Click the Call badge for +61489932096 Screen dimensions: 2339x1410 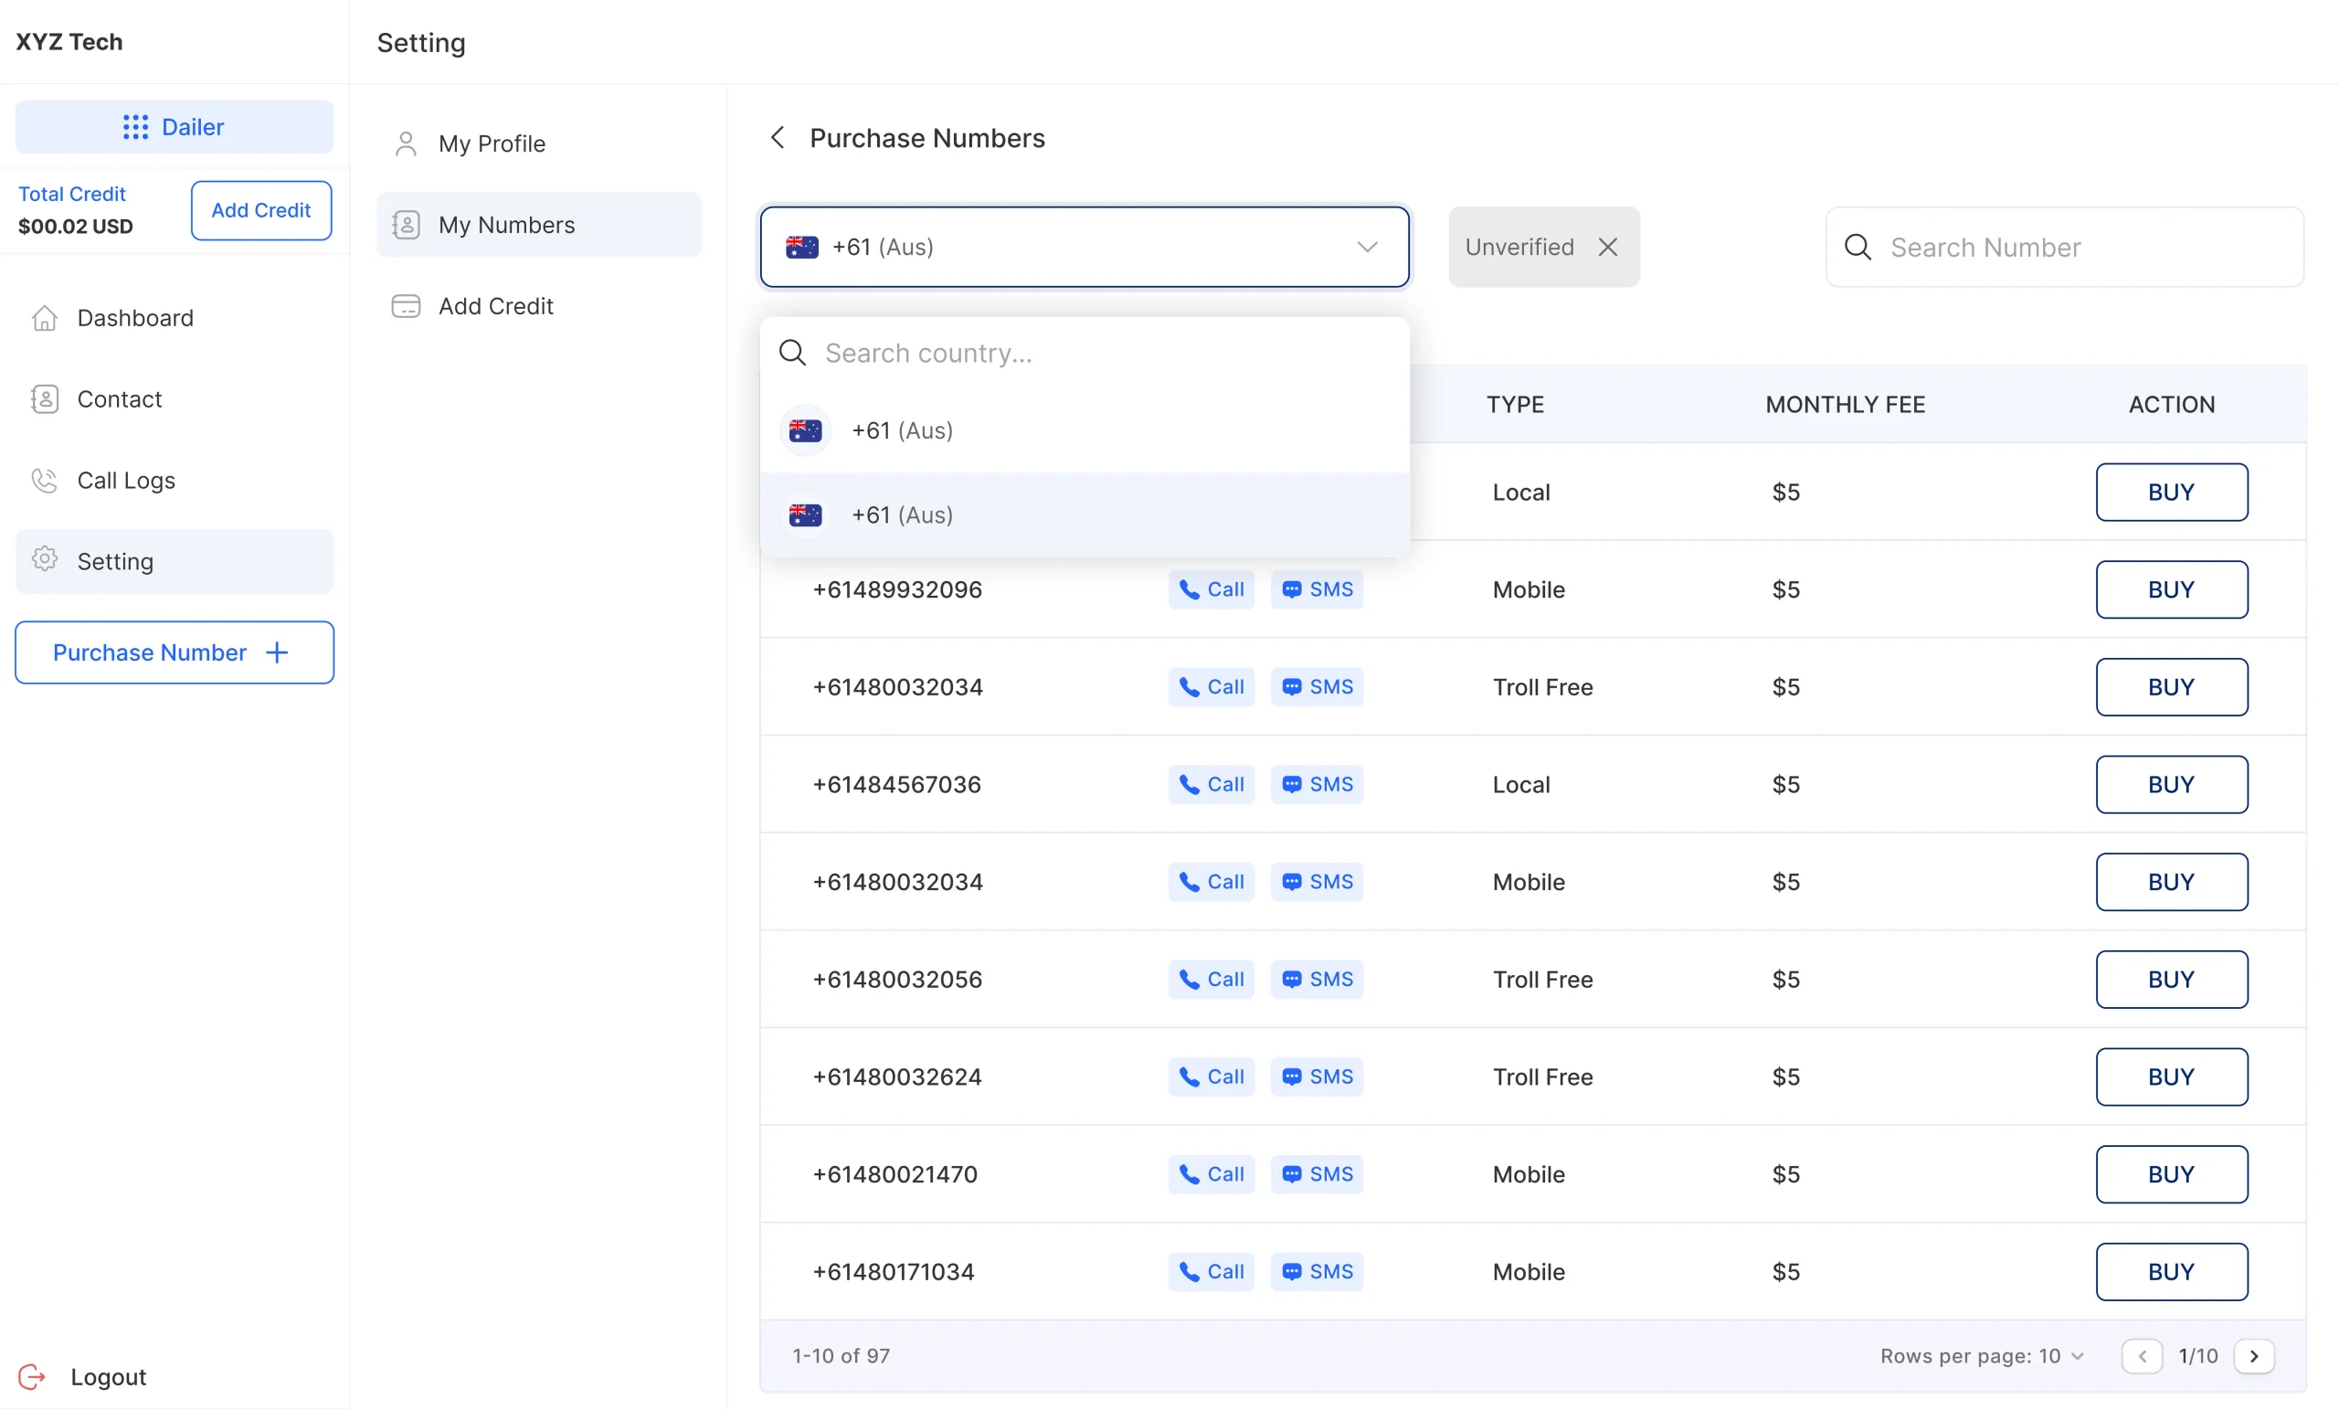1211,589
